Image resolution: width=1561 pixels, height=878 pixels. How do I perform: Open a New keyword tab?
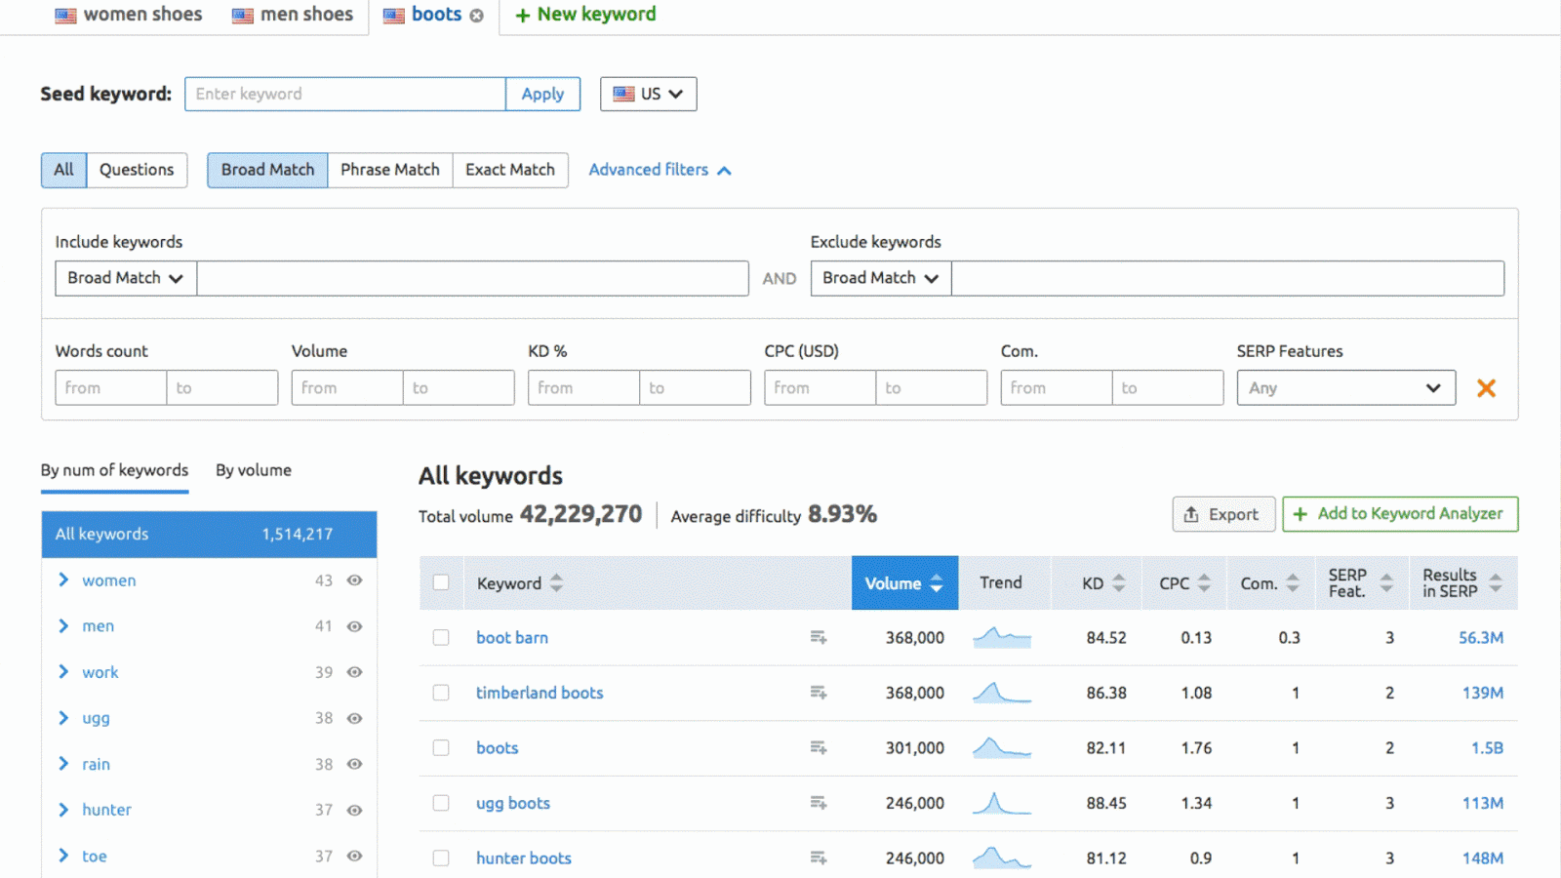pos(585,15)
